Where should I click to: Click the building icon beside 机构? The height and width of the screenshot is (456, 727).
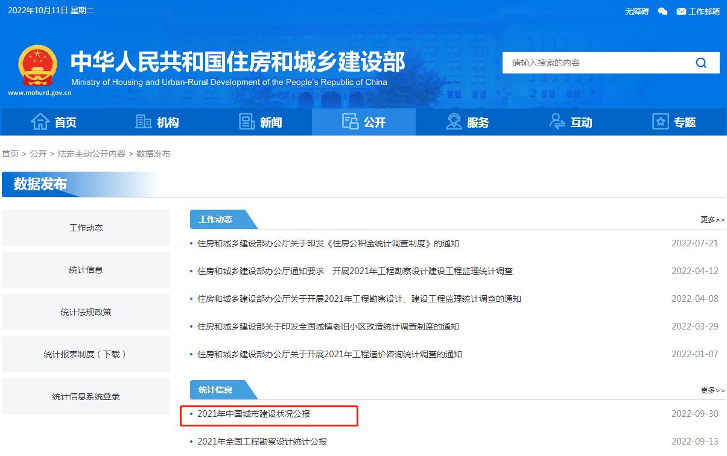(x=144, y=122)
